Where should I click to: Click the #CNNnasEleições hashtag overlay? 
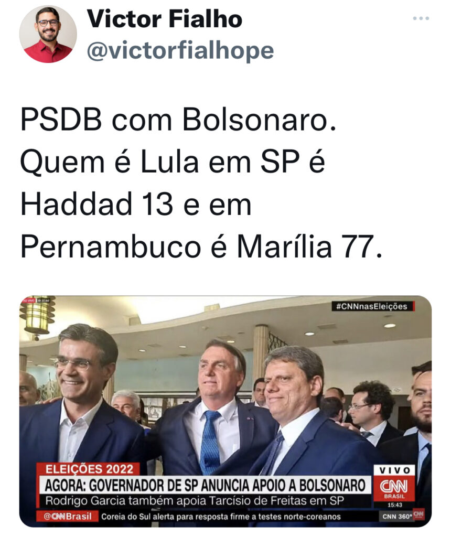[x=372, y=306]
